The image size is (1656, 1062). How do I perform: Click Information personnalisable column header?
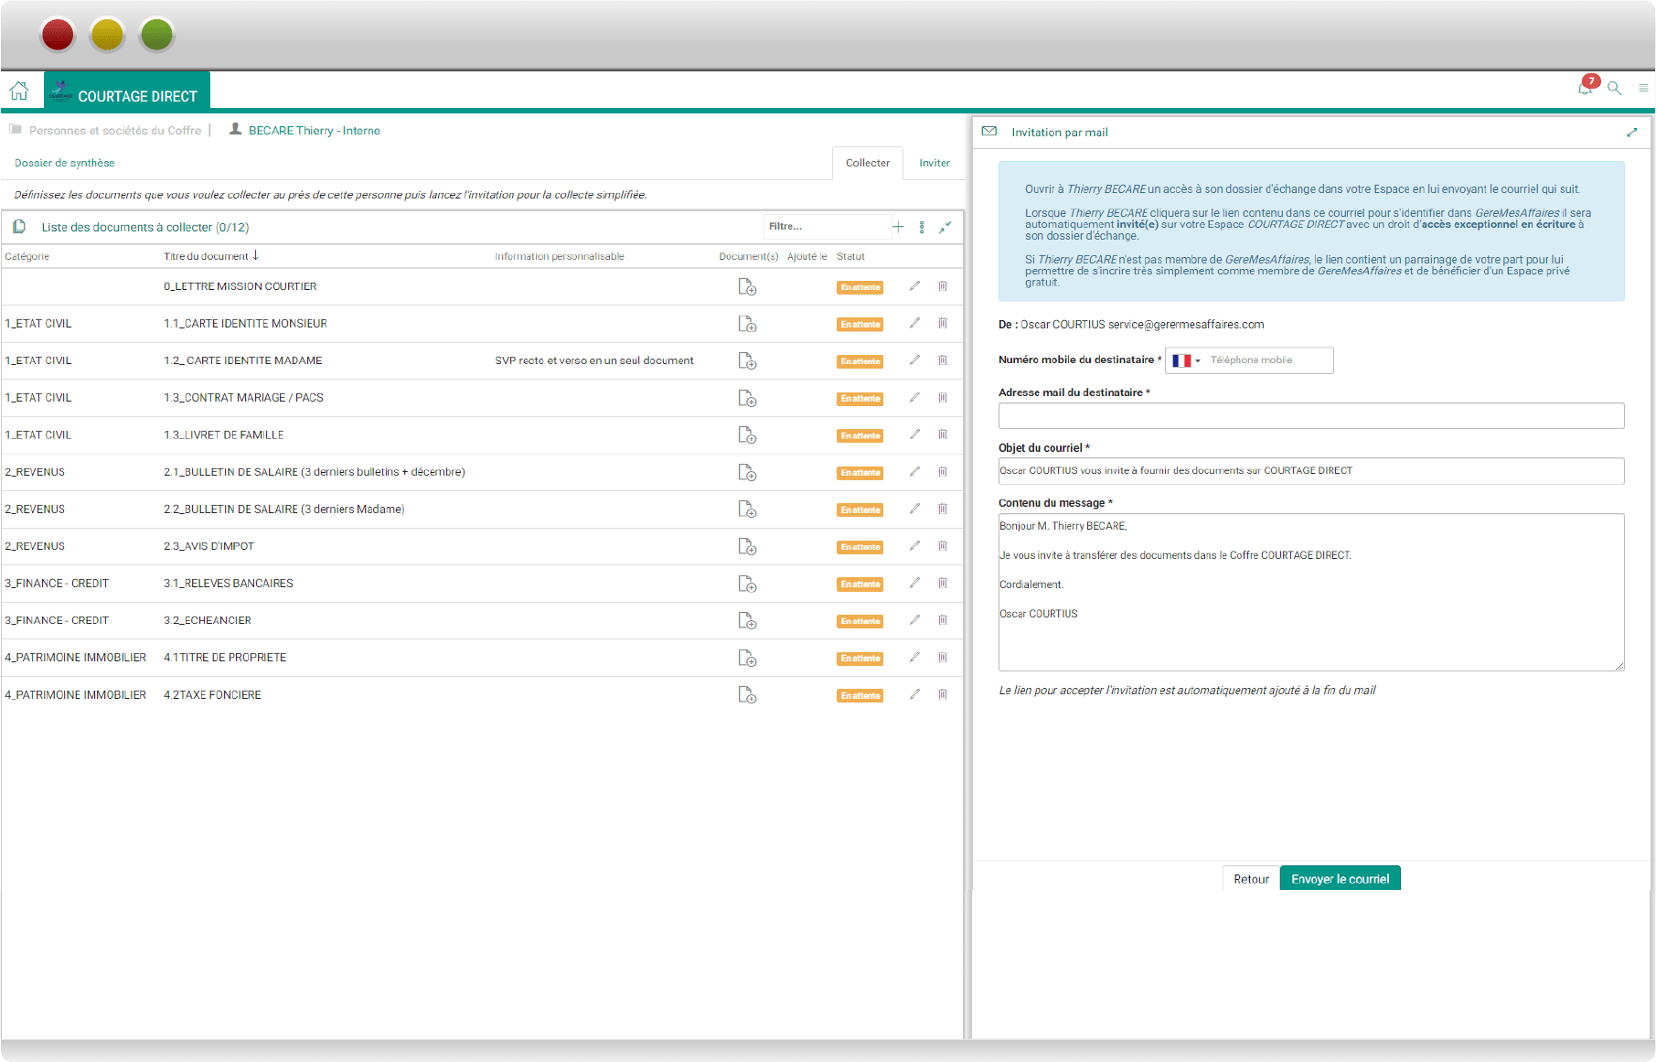560,256
